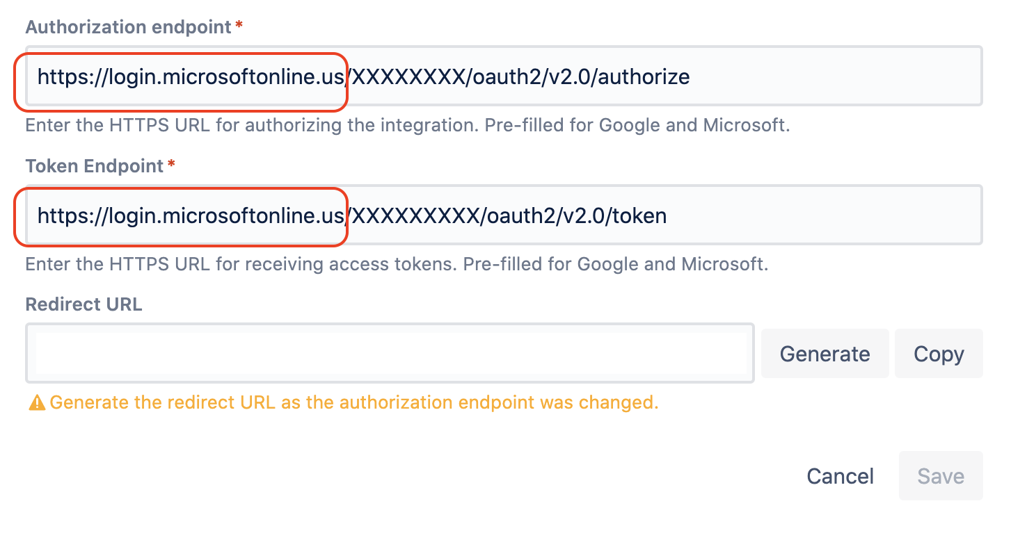
Task: Click the orange warning triangle icon
Action: tap(36, 402)
